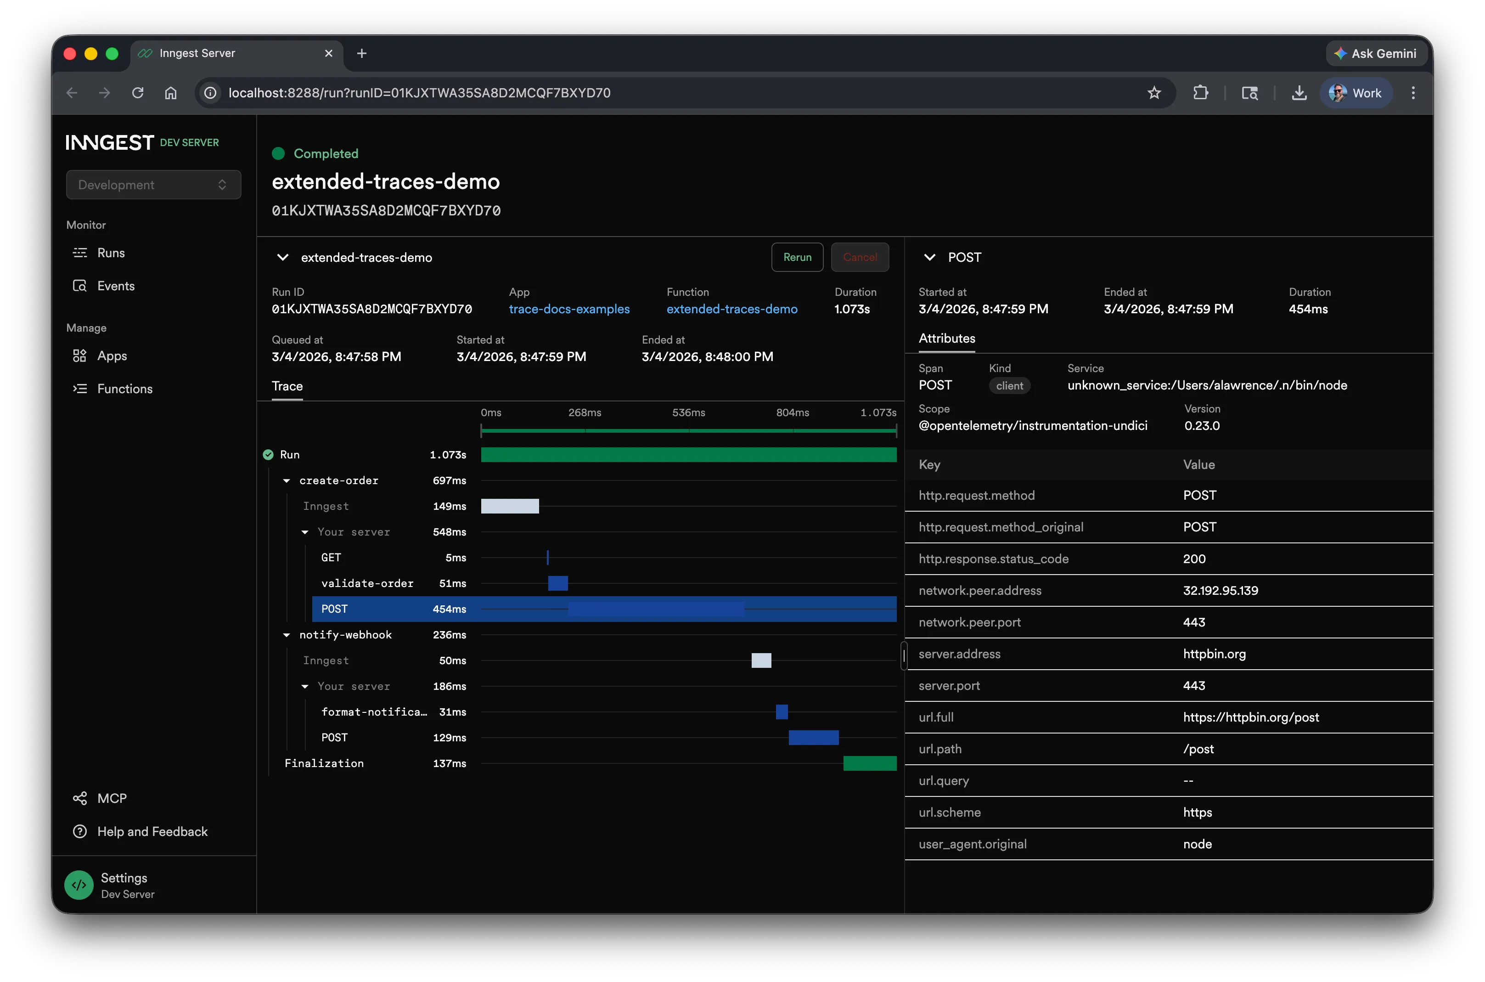Click the Inngest Dev Server logo
This screenshot has width=1485, height=982.
click(110, 142)
